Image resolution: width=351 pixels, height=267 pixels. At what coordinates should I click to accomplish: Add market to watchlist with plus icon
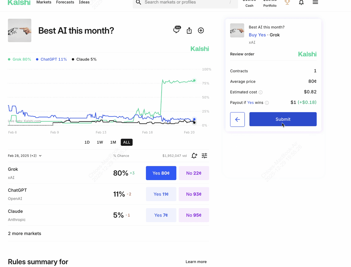201,30
